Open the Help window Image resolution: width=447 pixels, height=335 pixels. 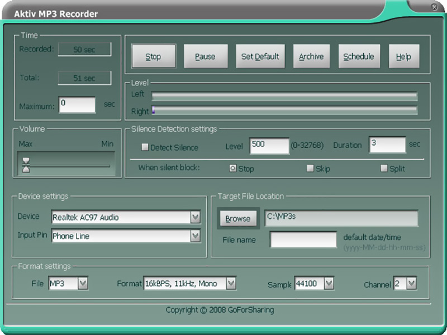[x=403, y=56]
